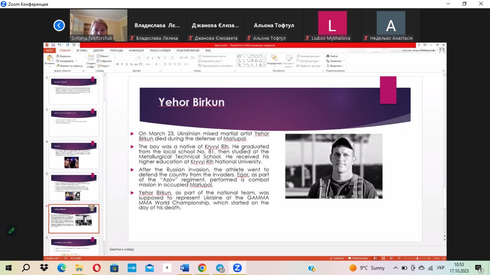
Task: Toggle the Comments (Примечания) pane in status bar
Action: pos(357,258)
